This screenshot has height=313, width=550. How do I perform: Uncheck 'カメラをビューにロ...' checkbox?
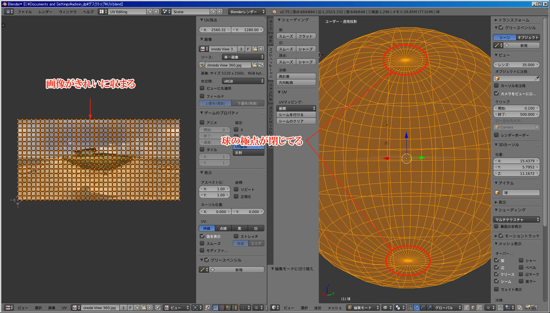tap(496, 93)
